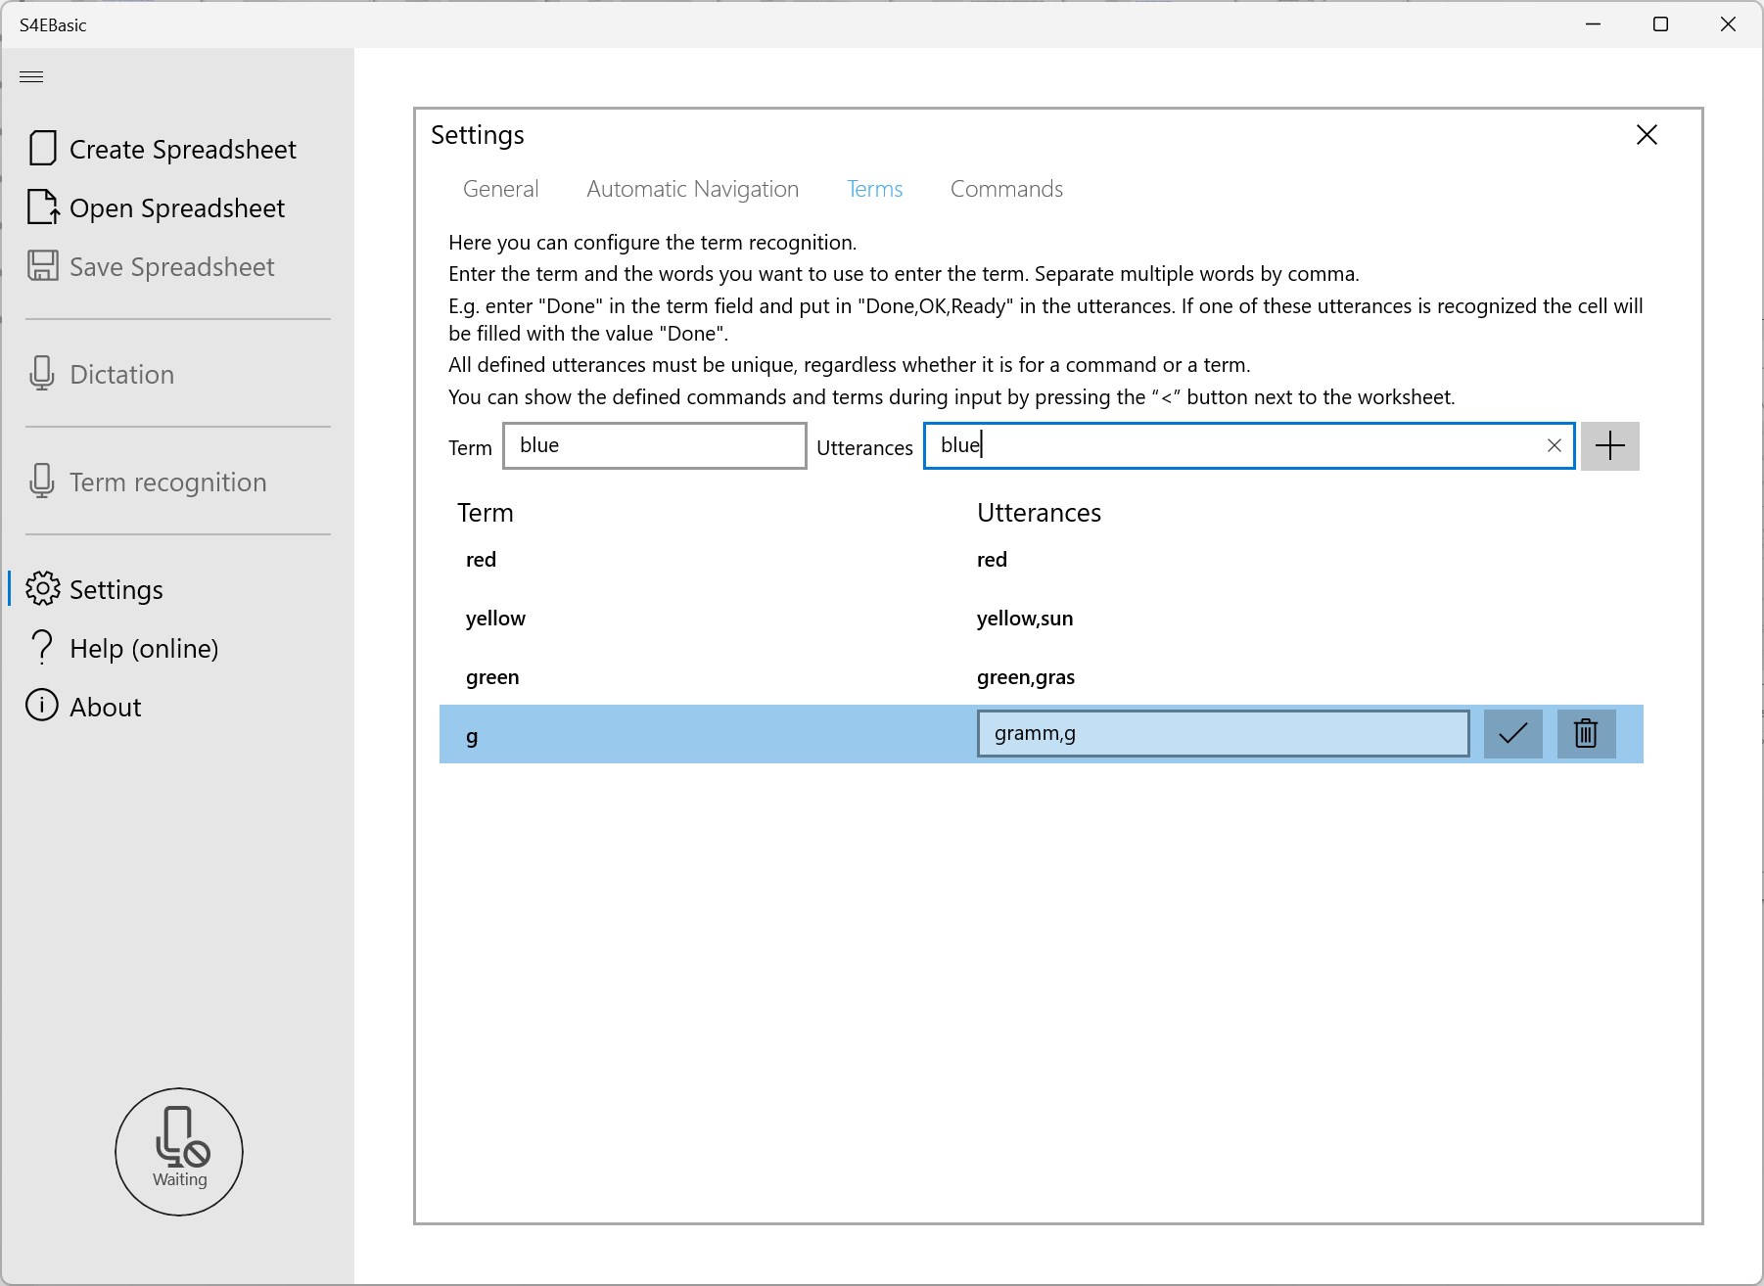
Task: Click the Settings gear icon
Action: coord(42,589)
